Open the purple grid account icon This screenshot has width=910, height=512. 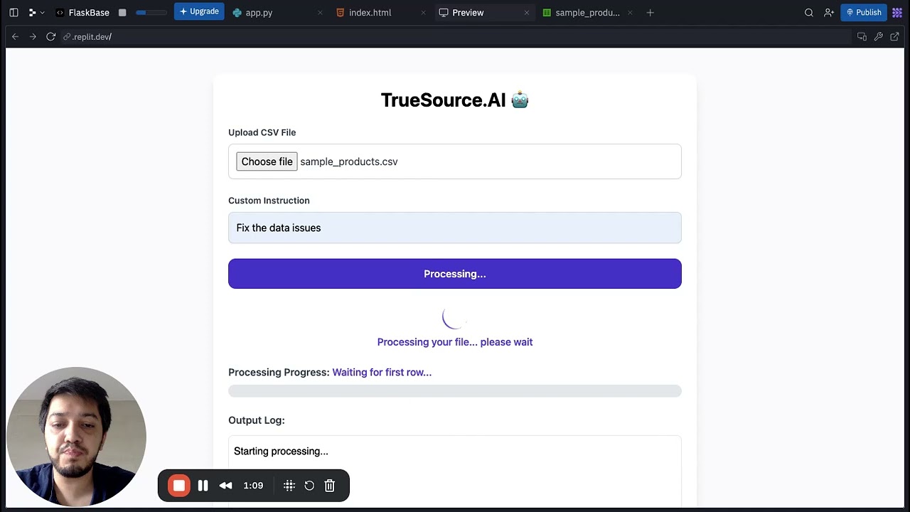point(897,13)
